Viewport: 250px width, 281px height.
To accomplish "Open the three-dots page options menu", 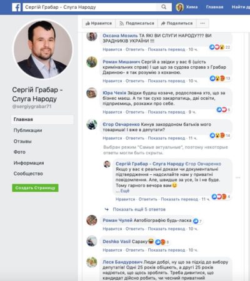I will (x=202, y=23).
